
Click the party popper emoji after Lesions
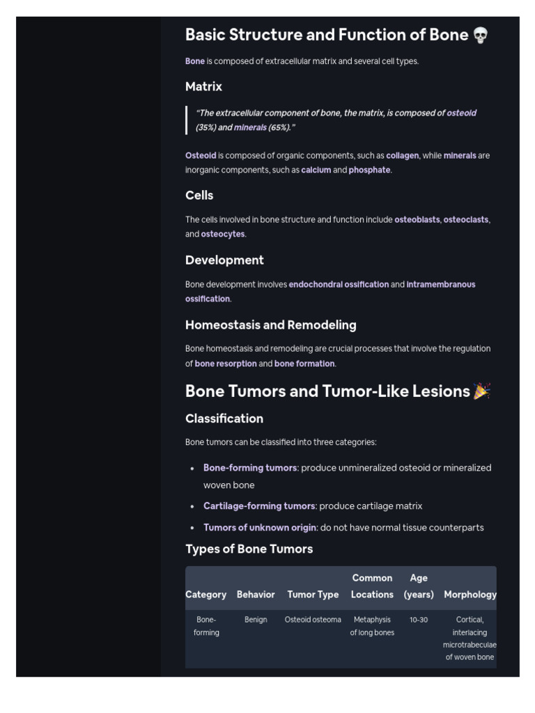click(x=481, y=391)
